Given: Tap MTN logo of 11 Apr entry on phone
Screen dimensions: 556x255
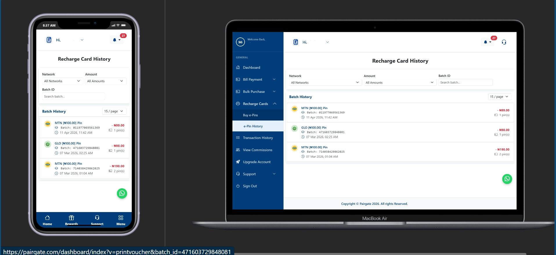Looking at the screenshot, I should pos(48,124).
